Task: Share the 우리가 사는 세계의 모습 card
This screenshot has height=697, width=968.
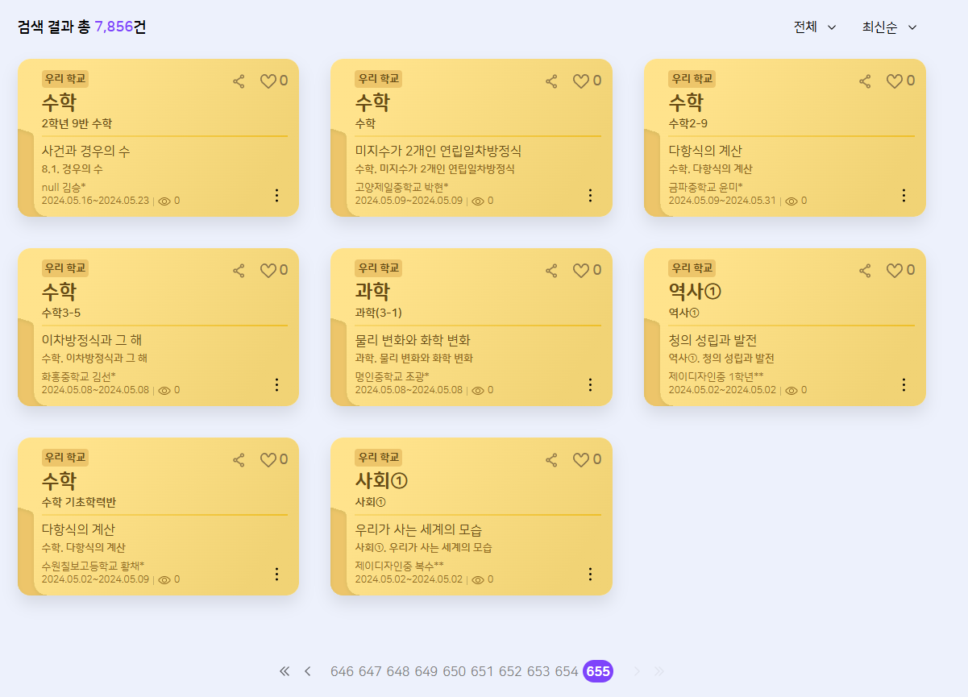Action: click(551, 460)
